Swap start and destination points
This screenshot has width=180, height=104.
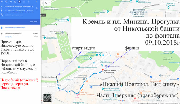tap(37, 8)
